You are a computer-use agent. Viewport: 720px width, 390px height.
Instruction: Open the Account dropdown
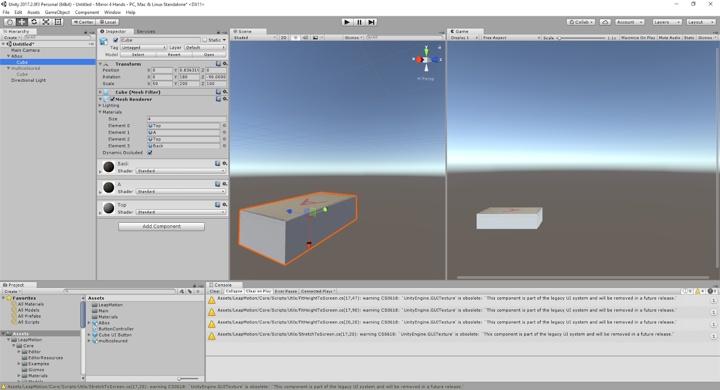click(x=630, y=22)
